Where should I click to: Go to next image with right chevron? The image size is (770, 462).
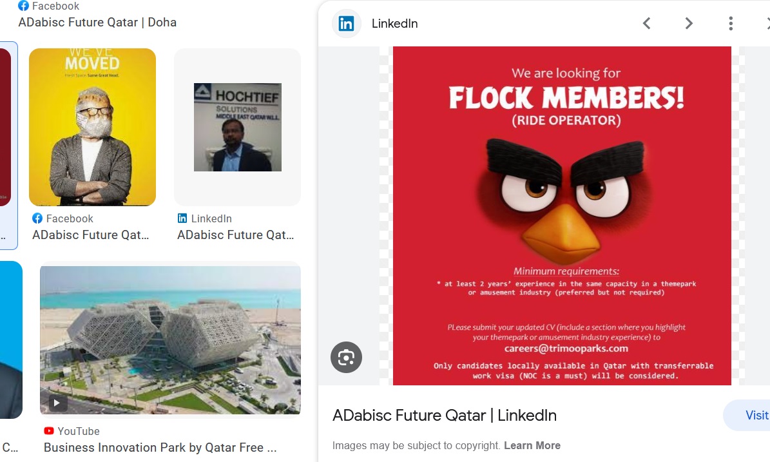pos(688,23)
